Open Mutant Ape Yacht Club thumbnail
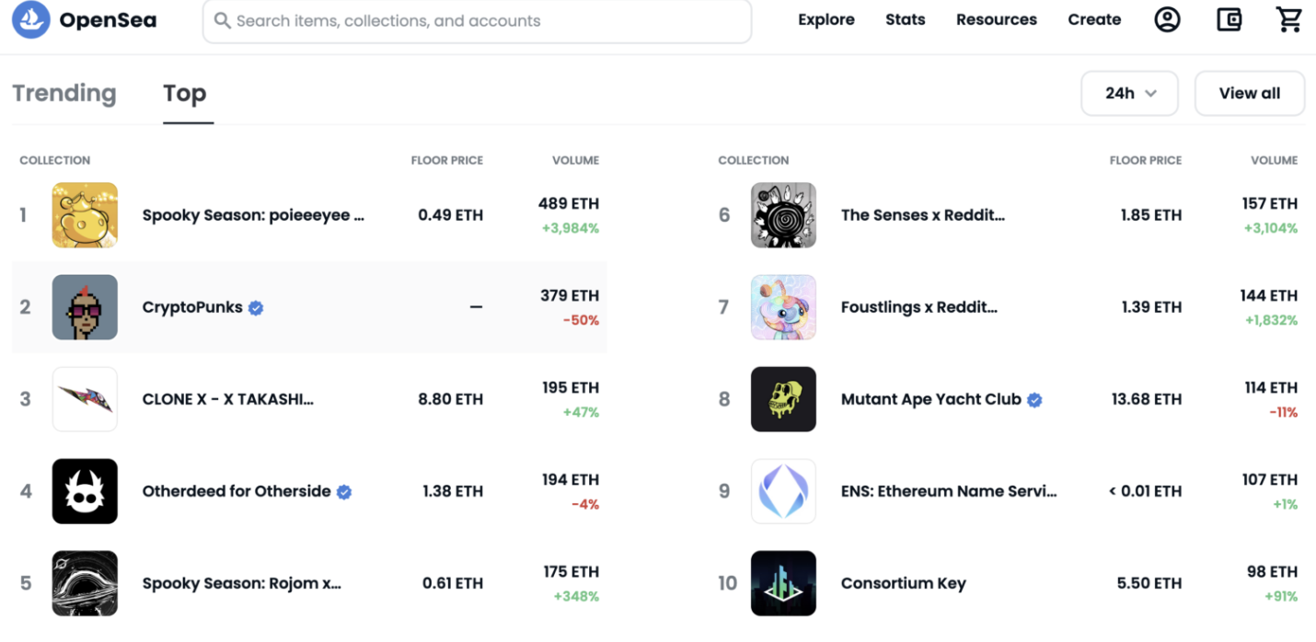1316x642 pixels. click(783, 399)
